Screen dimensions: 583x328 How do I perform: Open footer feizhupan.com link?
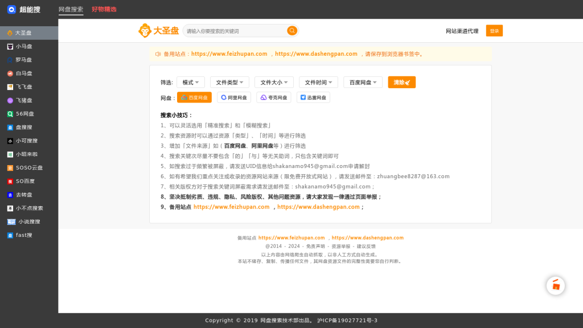pos(291,237)
